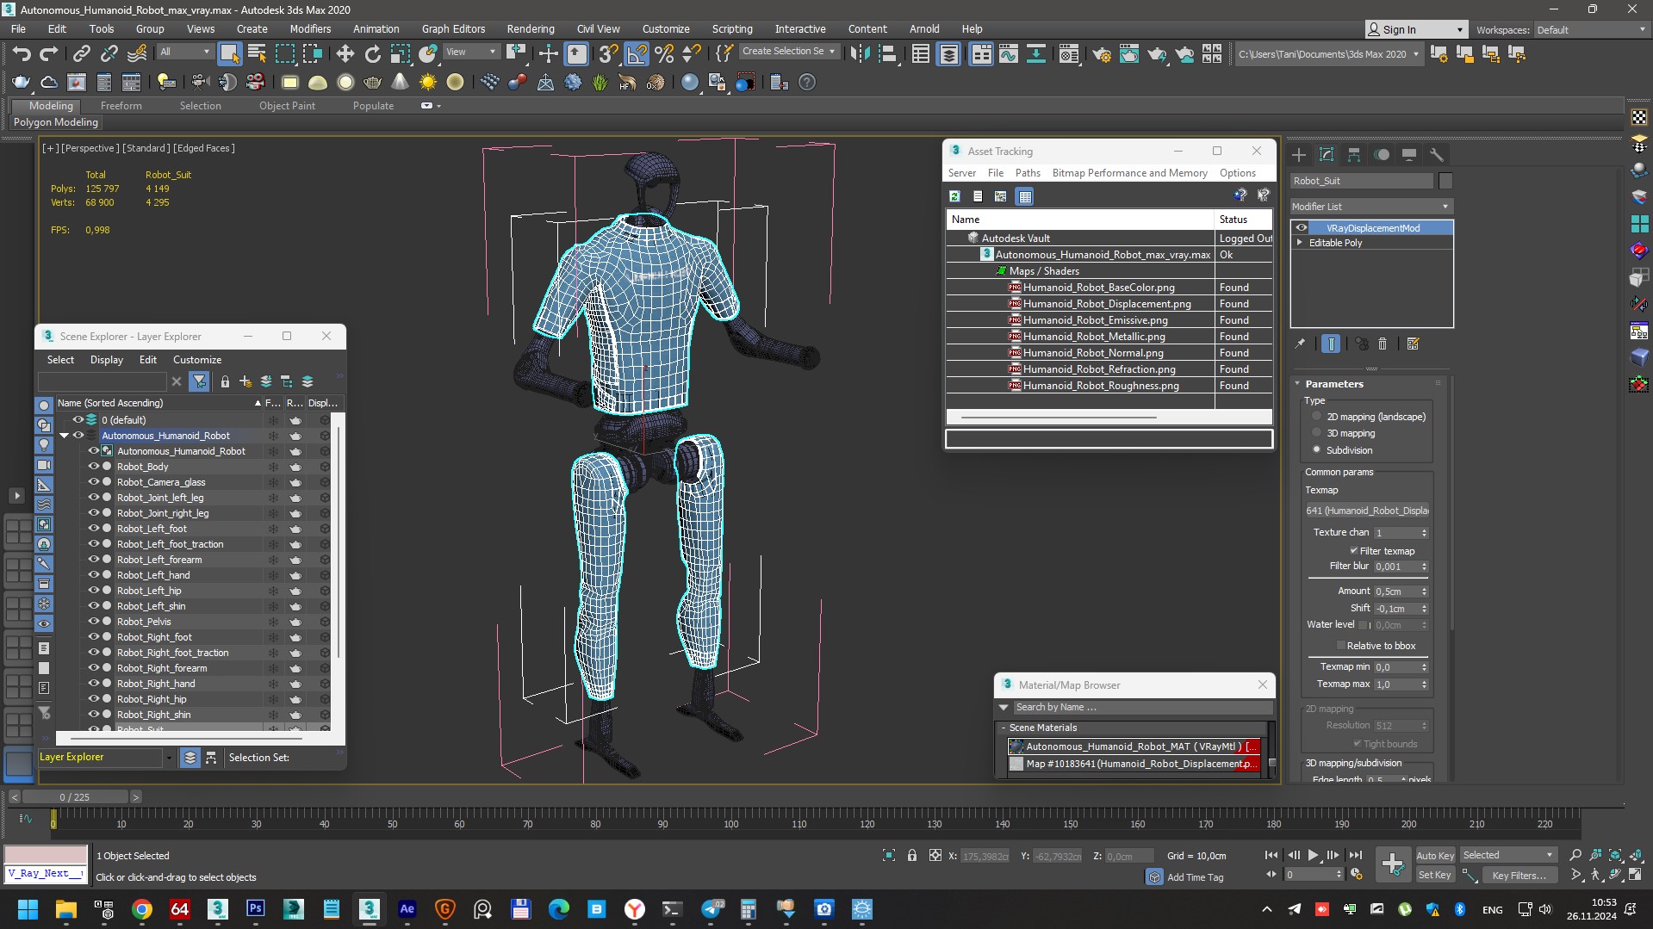Open the Render Setup icon
Viewport: 1653px width, 929px height.
(1101, 54)
